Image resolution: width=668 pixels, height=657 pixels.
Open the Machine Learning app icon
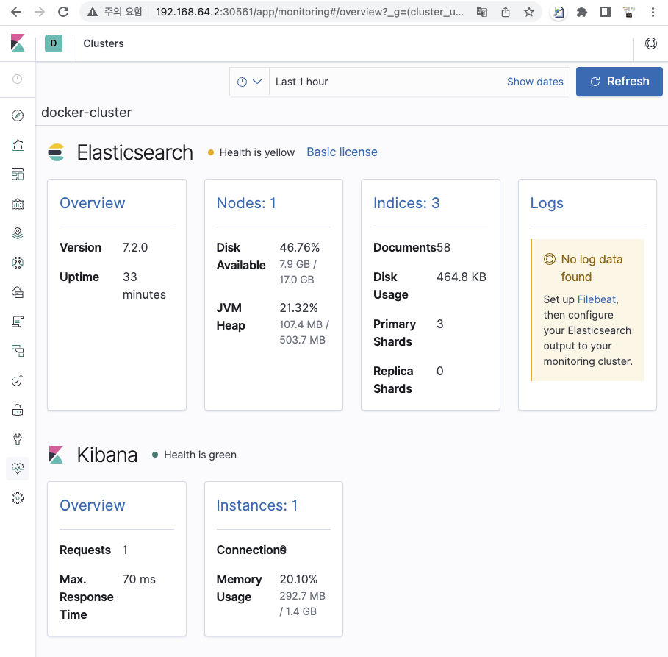pyautogui.click(x=18, y=263)
